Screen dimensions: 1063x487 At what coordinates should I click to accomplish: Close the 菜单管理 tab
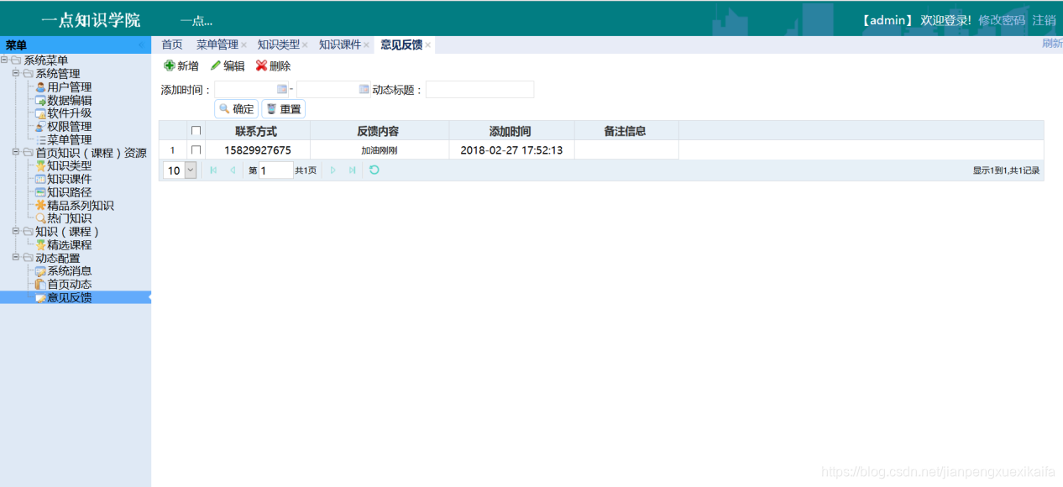[x=243, y=45]
